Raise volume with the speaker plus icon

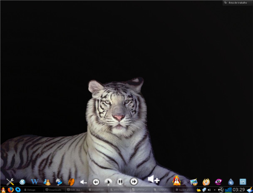pyautogui.click(x=154, y=179)
